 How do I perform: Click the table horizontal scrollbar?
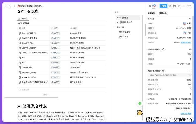tap(31, 98)
